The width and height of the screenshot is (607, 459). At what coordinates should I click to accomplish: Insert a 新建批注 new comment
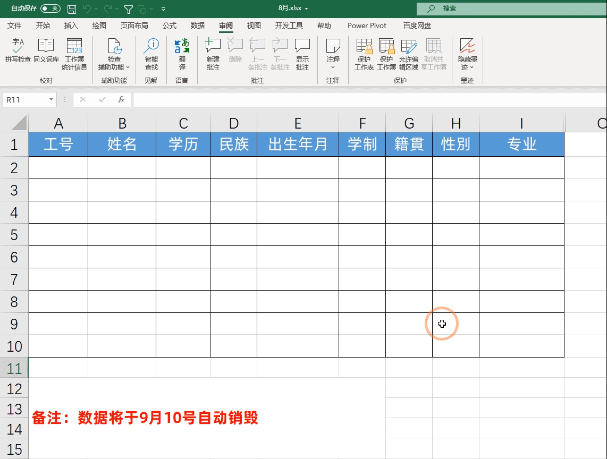(213, 54)
